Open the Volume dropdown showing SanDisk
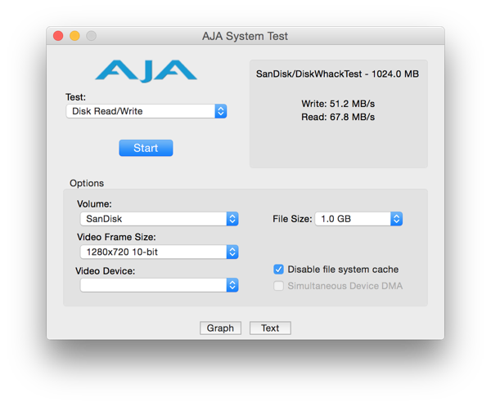Screen dimensions: 491x406 click(x=159, y=219)
